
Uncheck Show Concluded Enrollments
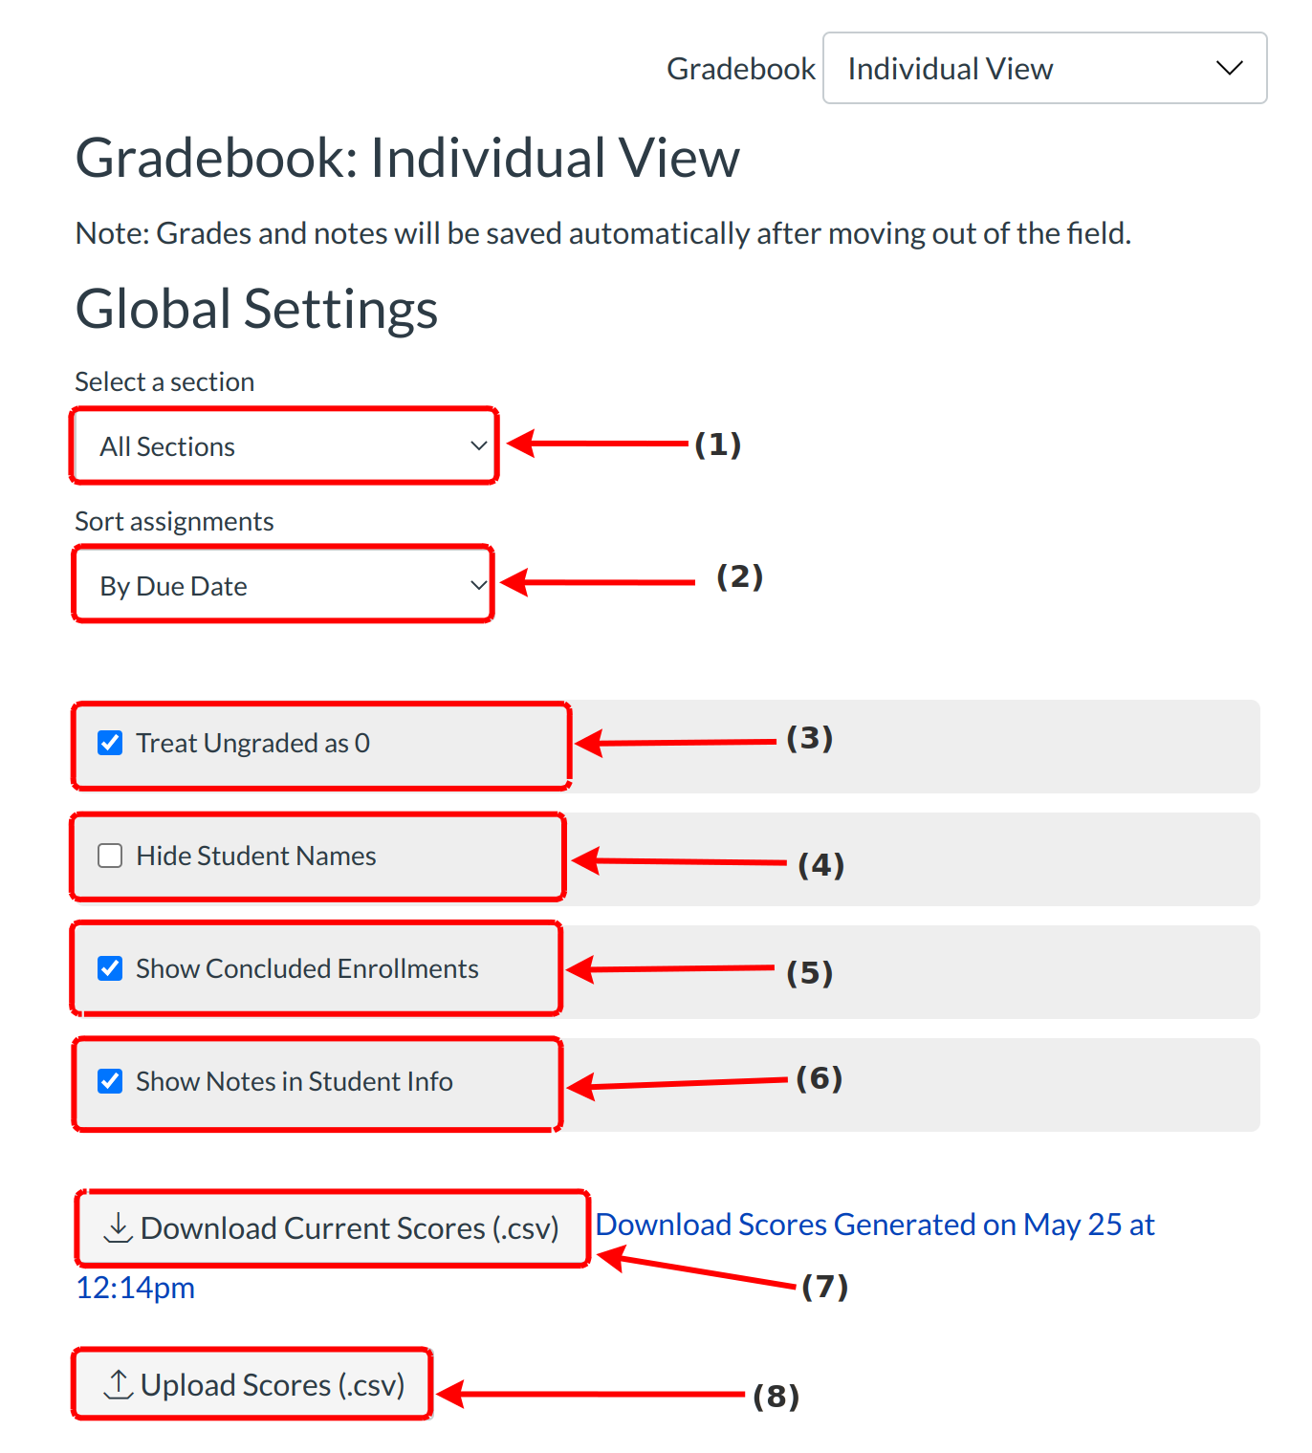coord(110,968)
